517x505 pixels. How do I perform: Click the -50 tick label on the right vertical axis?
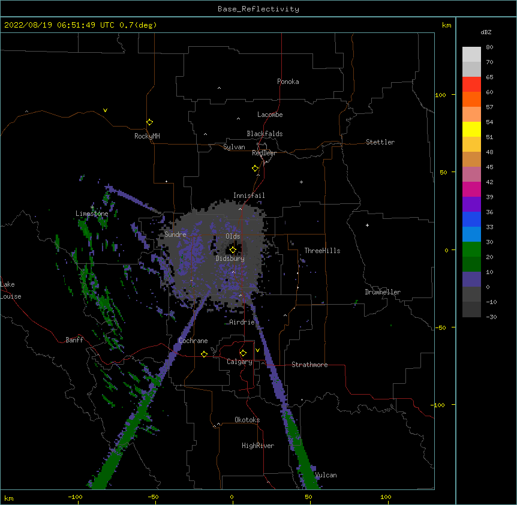(x=440, y=327)
